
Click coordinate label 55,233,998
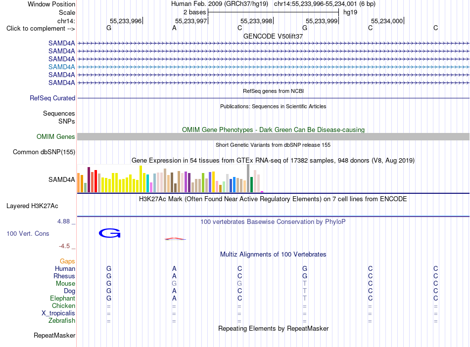click(x=256, y=21)
